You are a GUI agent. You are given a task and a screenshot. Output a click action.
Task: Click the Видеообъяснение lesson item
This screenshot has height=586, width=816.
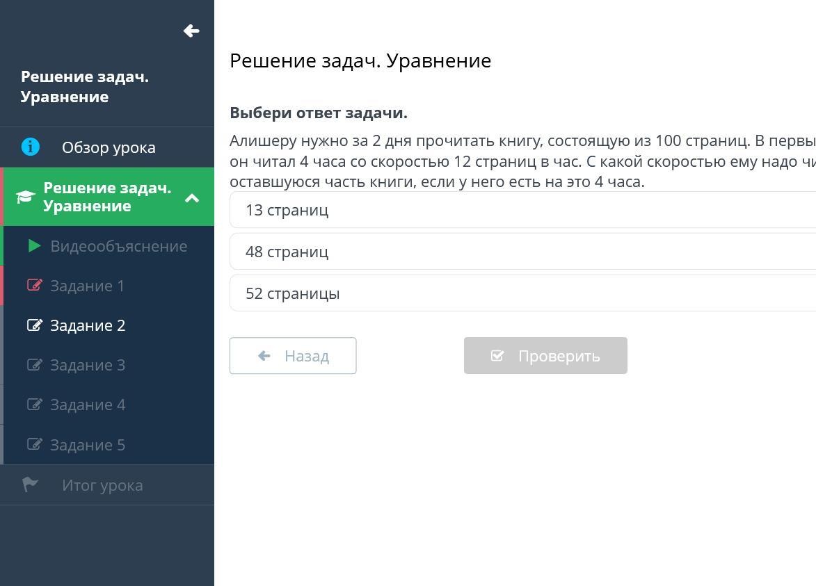[x=118, y=246]
